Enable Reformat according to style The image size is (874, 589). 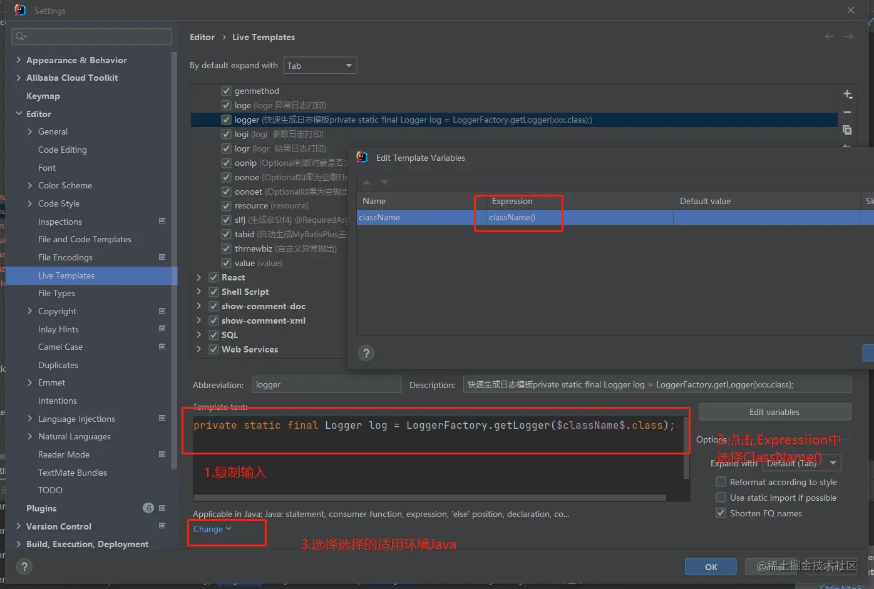coord(721,482)
